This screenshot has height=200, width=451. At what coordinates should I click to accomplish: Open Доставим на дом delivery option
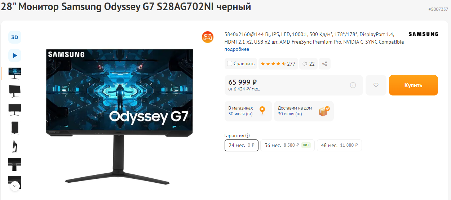[x=304, y=111]
